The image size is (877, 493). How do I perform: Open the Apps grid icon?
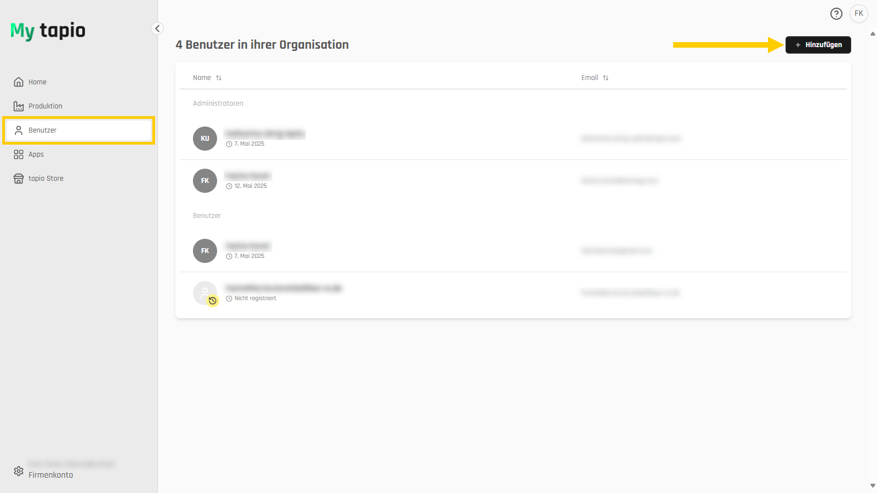pos(19,154)
